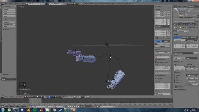Click the Clip End value field
Screen dimensions: 199x112
pos(162,69)
